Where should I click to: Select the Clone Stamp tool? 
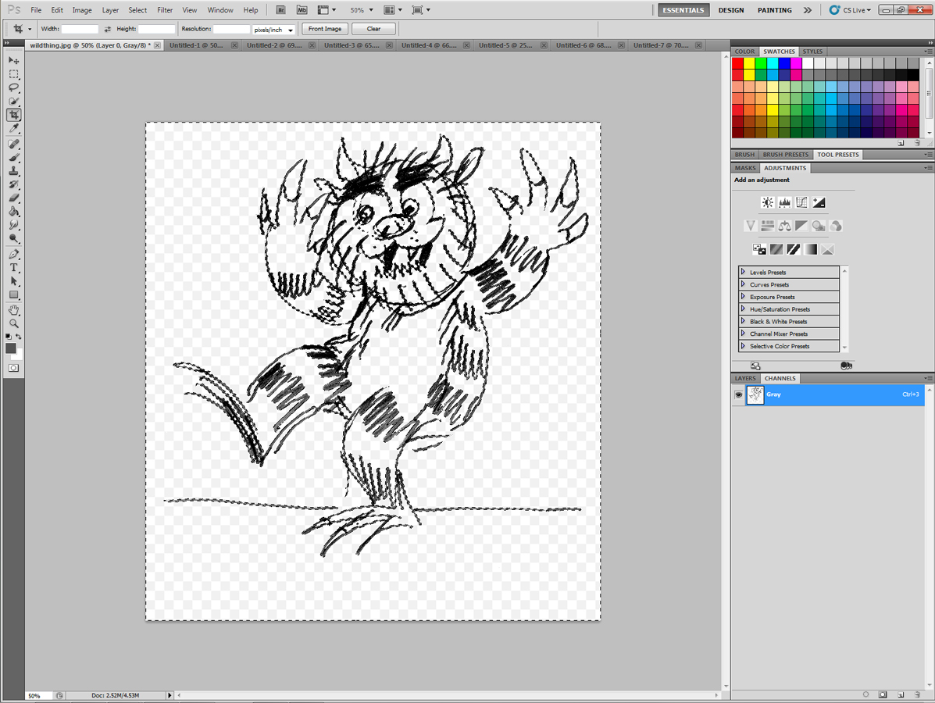click(14, 171)
